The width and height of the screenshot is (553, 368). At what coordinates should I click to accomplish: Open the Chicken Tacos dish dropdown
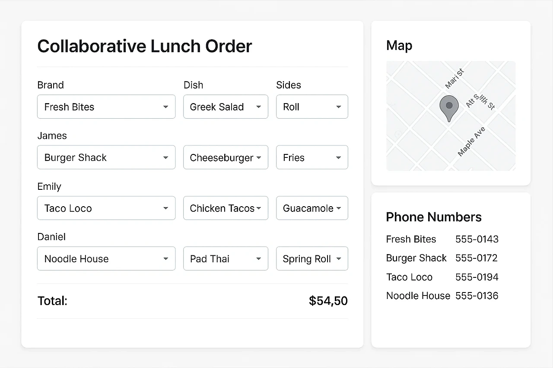(226, 208)
